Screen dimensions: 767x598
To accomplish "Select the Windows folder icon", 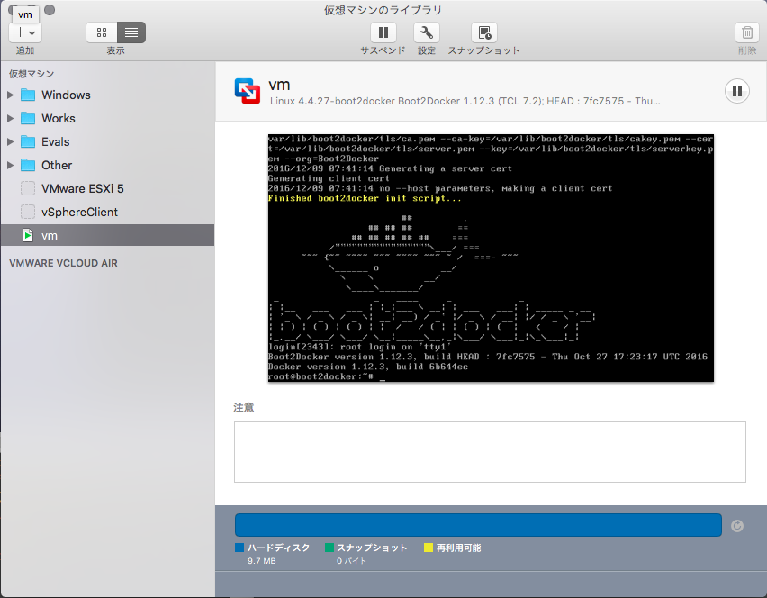I will pyautogui.click(x=28, y=95).
